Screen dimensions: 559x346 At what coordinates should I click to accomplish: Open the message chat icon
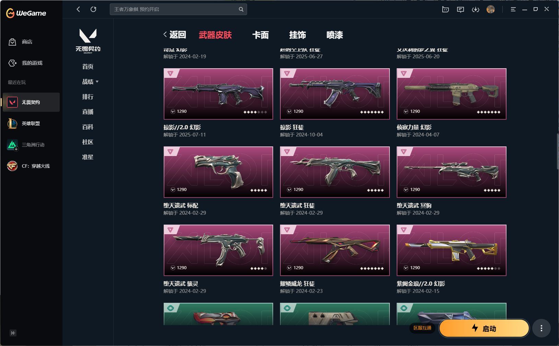[x=461, y=10]
